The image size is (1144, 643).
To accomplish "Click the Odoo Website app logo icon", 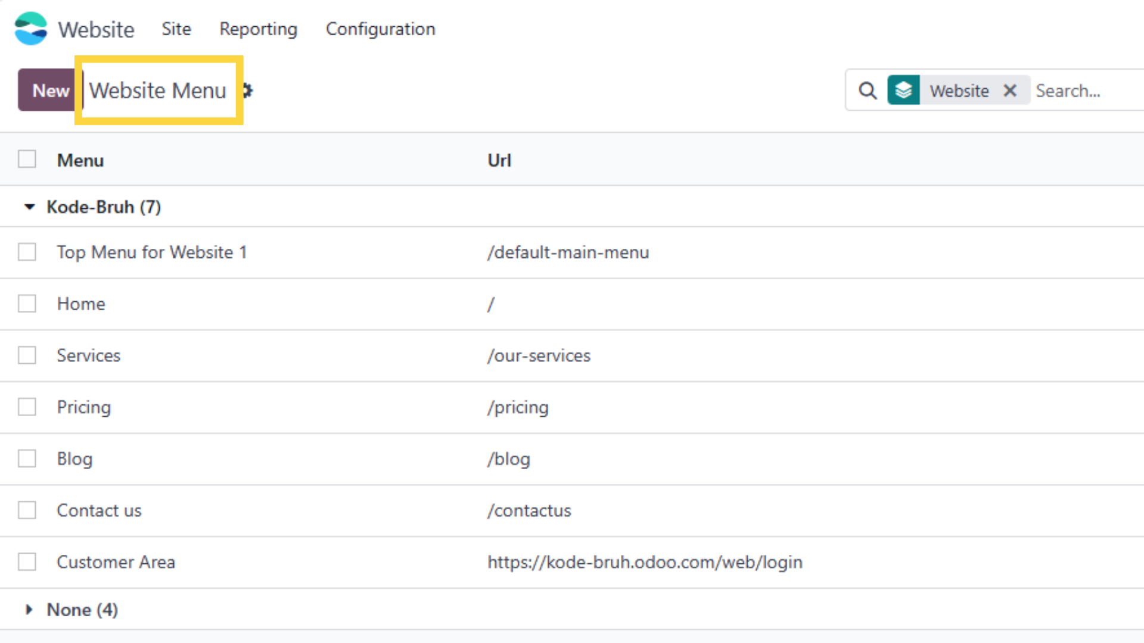I will [30, 29].
